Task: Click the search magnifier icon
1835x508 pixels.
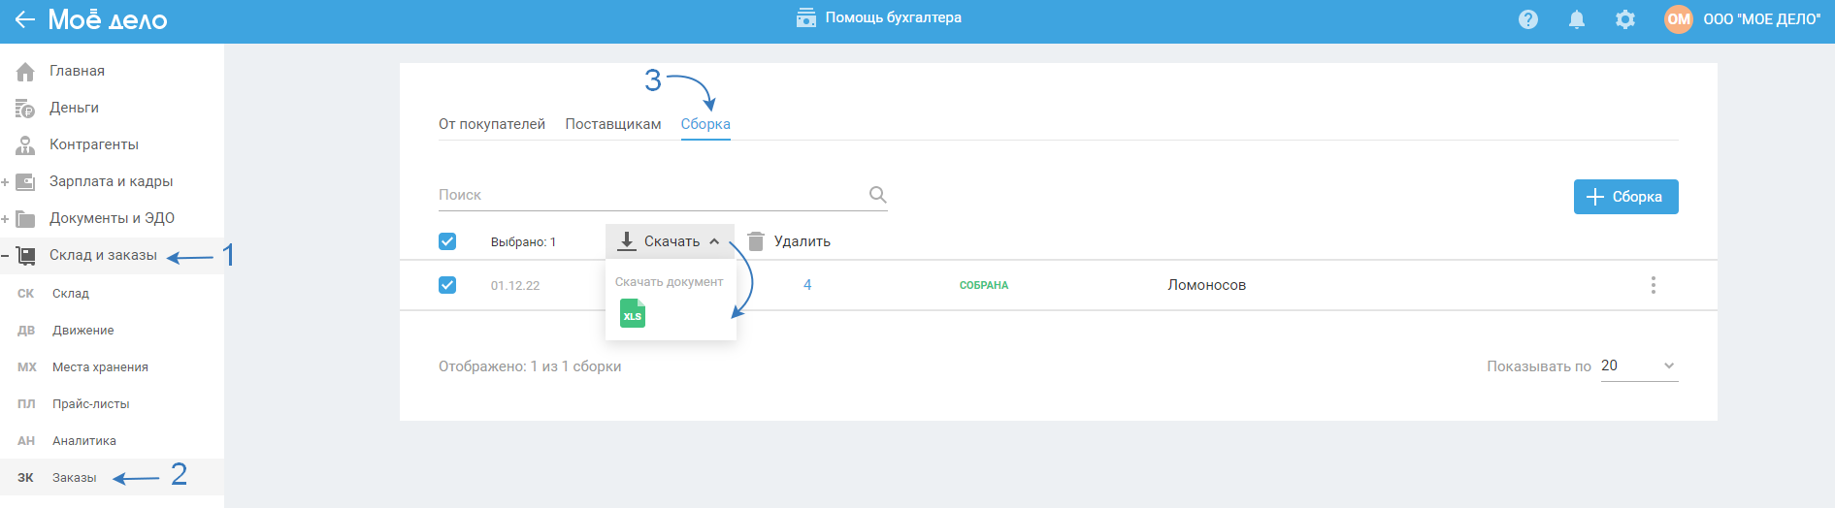Action: (x=877, y=195)
